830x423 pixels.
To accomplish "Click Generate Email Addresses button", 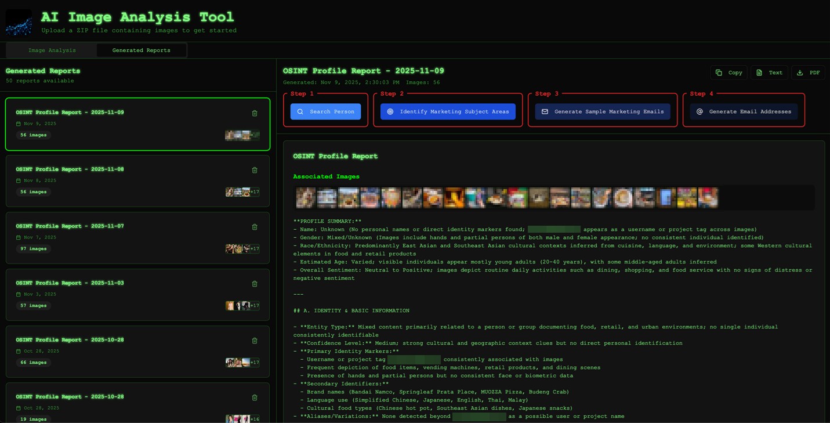I will [x=744, y=111].
